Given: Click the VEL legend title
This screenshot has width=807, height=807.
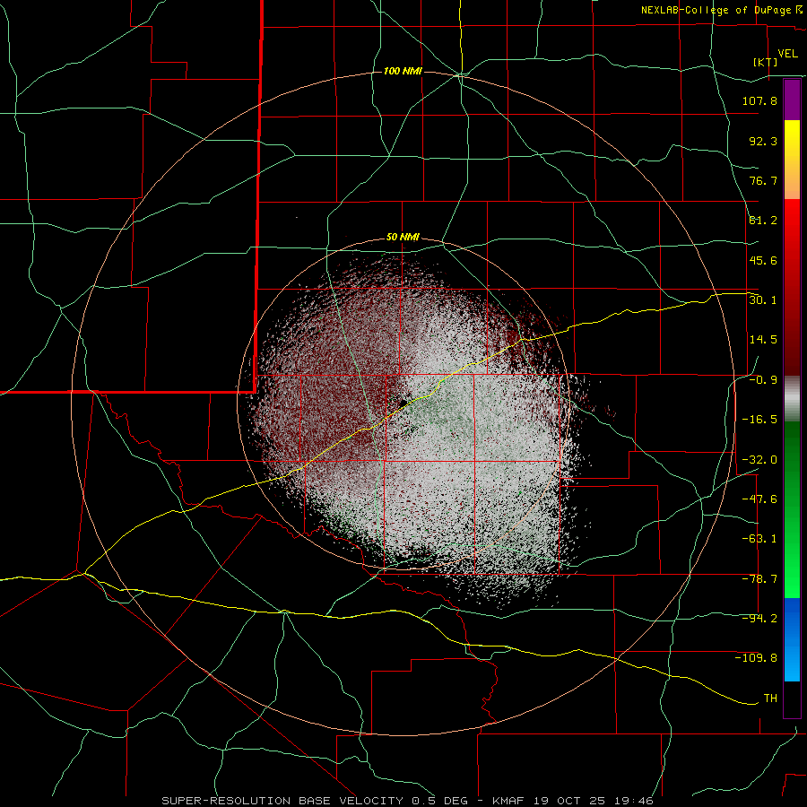Looking at the screenshot, I should (x=787, y=54).
